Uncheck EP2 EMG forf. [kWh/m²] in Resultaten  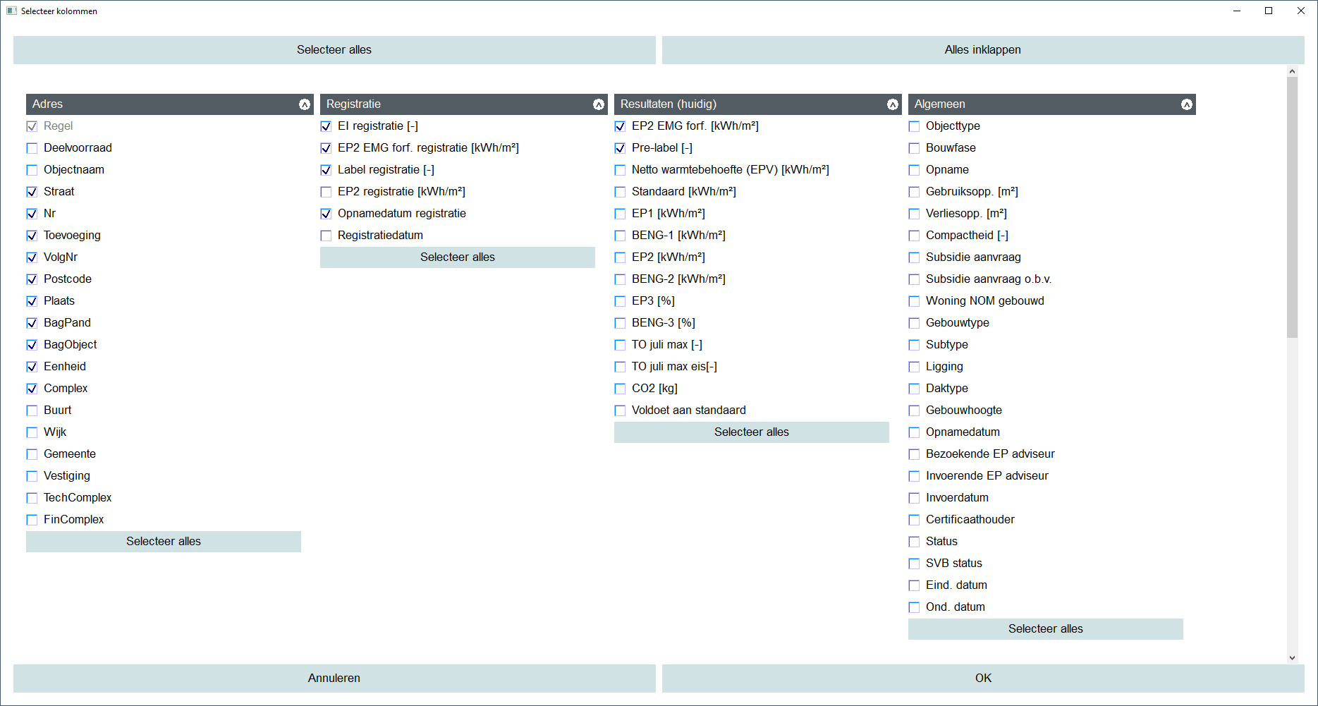pyautogui.click(x=620, y=126)
